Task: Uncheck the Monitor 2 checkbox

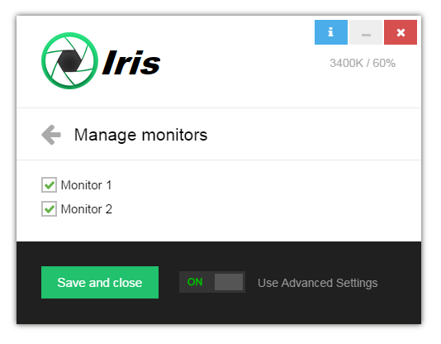Action: click(x=49, y=208)
